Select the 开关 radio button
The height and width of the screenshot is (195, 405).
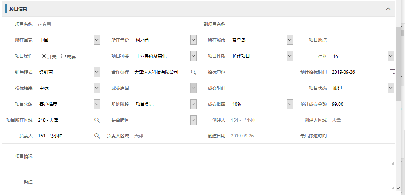(44, 56)
